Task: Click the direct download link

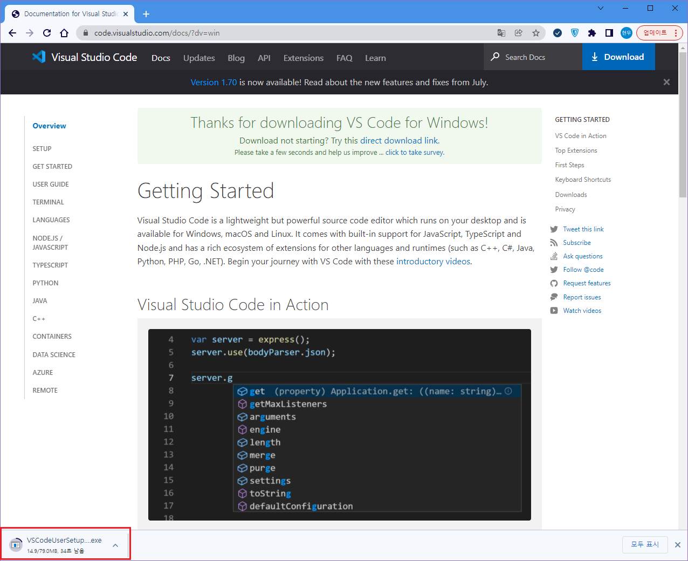Action: coord(400,140)
